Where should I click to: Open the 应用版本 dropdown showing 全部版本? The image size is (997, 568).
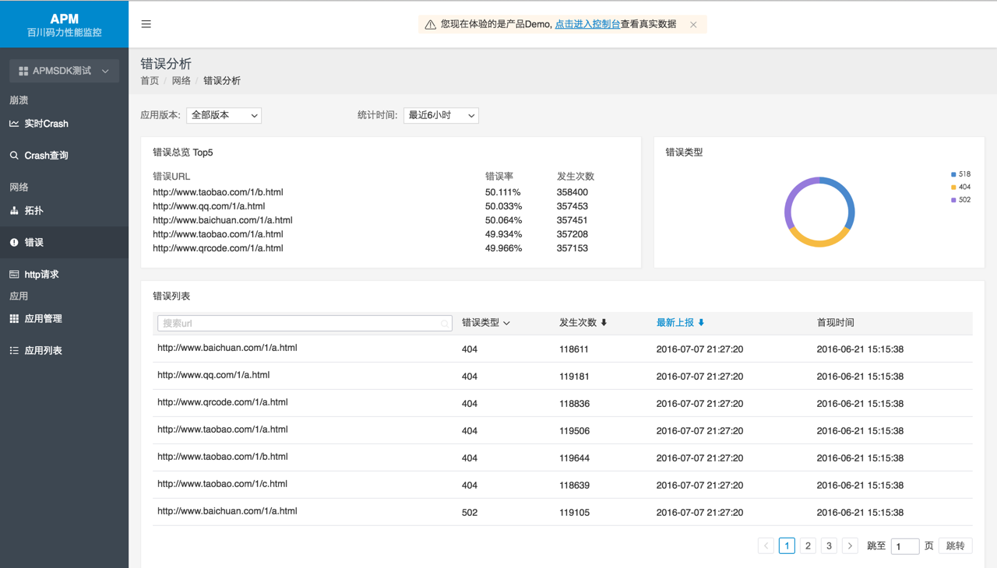tap(224, 115)
